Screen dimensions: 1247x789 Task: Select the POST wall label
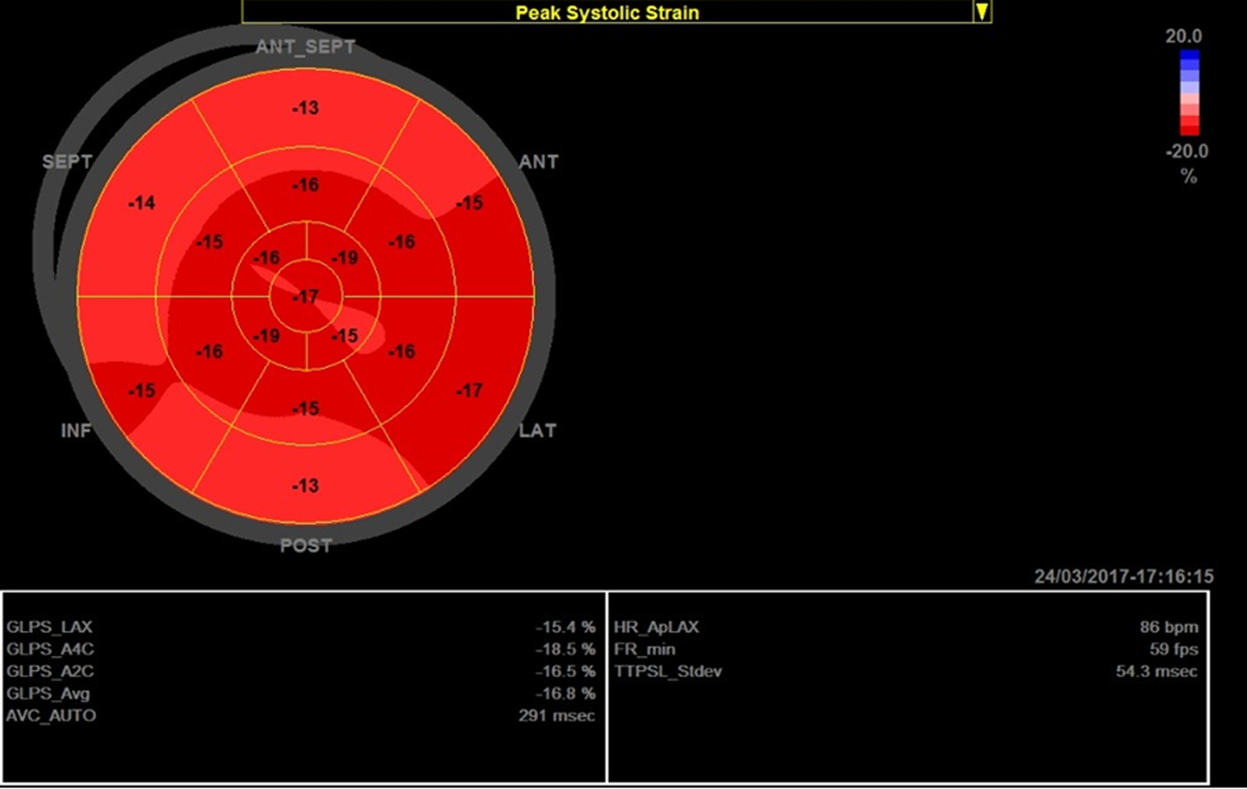(x=306, y=546)
